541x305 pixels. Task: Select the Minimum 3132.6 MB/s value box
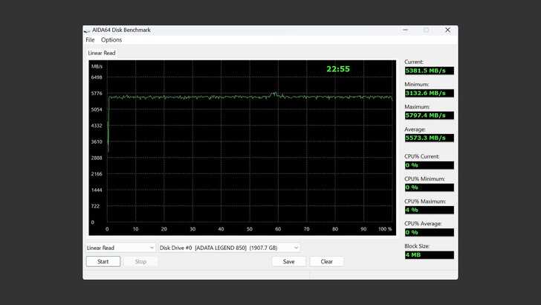coord(428,93)
